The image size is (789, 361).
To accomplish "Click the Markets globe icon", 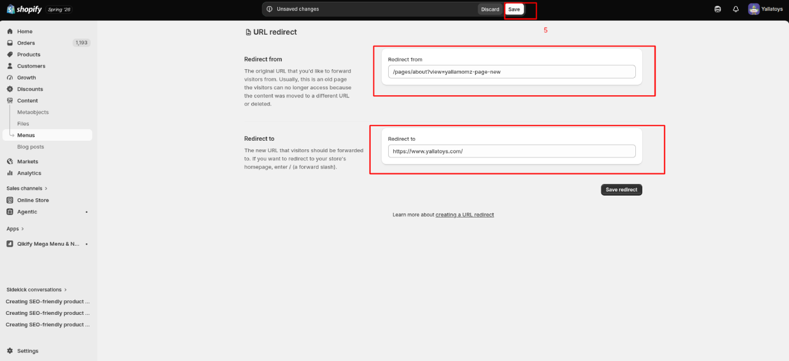I will [x=10, y=161].
